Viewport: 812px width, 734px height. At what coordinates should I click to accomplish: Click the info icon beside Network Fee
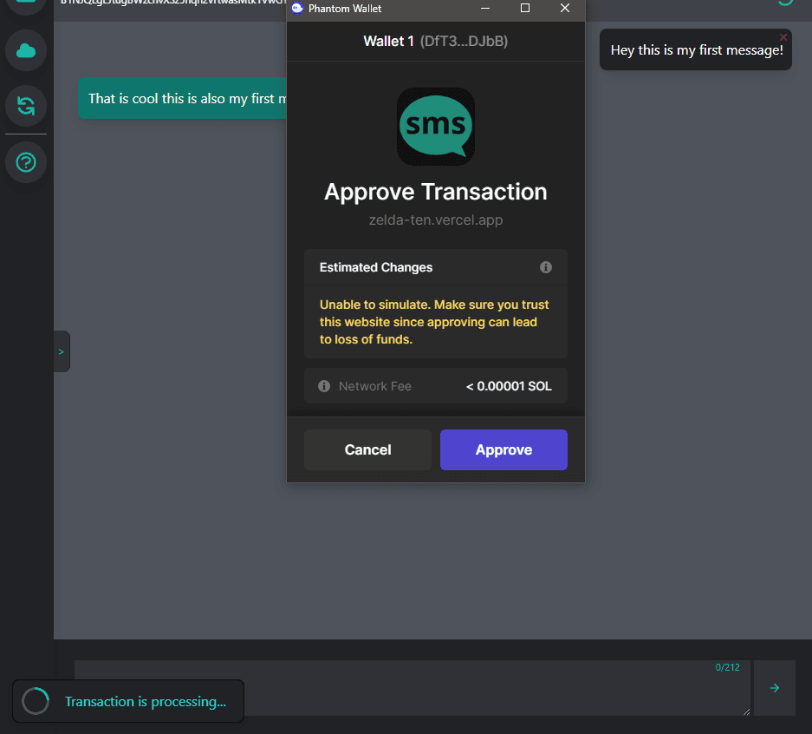pos(324,386)
